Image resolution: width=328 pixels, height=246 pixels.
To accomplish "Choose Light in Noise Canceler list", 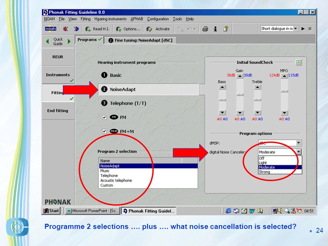I will click(x=280, y=163).
